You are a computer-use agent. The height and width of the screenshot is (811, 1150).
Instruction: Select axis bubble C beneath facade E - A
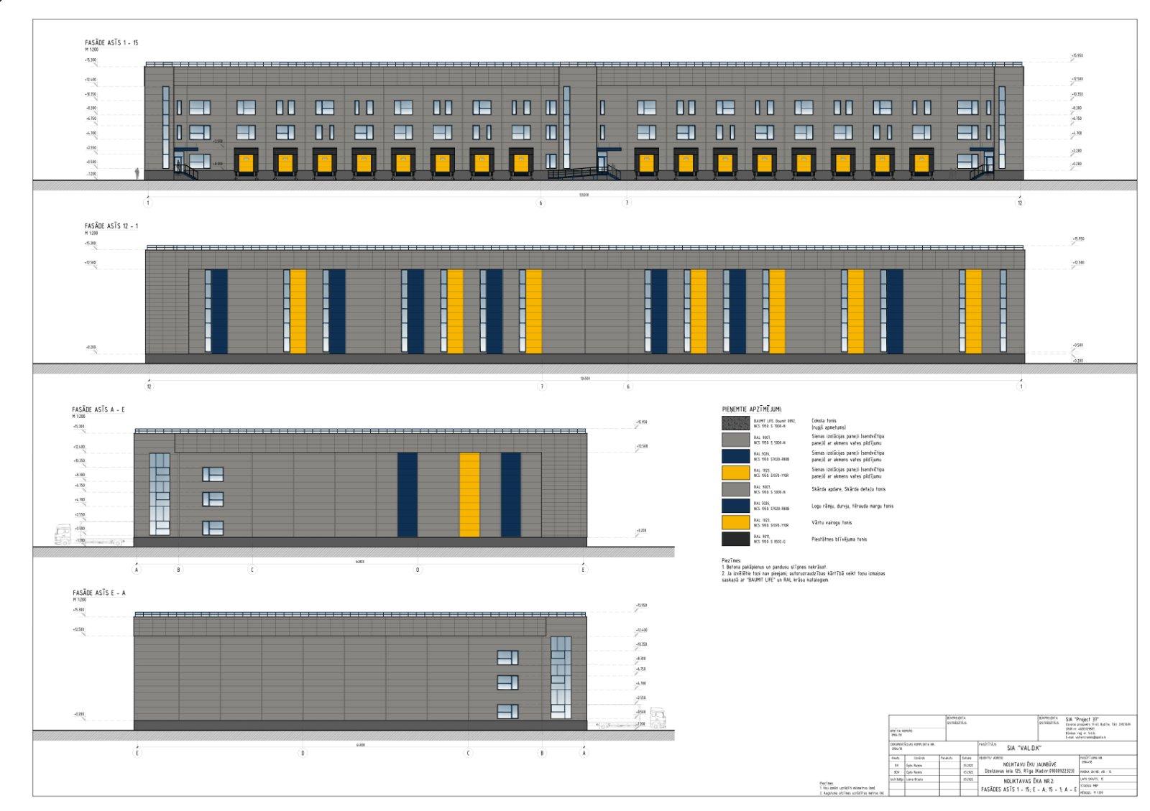pyautogui.click(x=469, y=754)
